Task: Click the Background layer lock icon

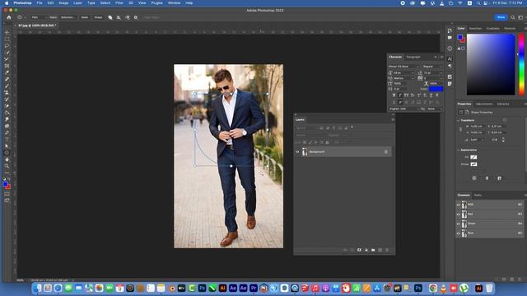Action: click(386, 152)
